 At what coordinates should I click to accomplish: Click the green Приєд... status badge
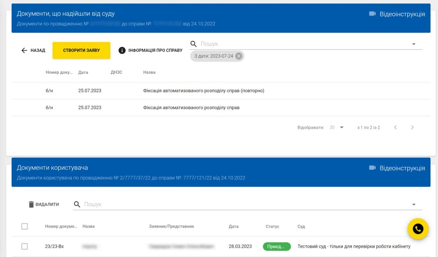[x=276, y=246]
